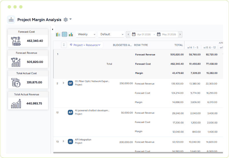
Task: Click the ROW TYPE column header
Action: pyautogui.click(x=141, y=45)
